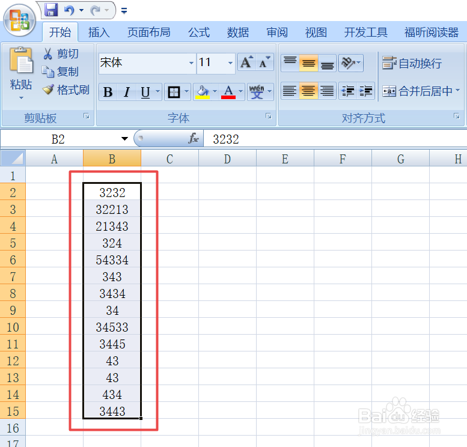The width and height of the screenshot is (467, 447).
Task: Open the font size 11 dropdown
Action: tap(230, 63)
